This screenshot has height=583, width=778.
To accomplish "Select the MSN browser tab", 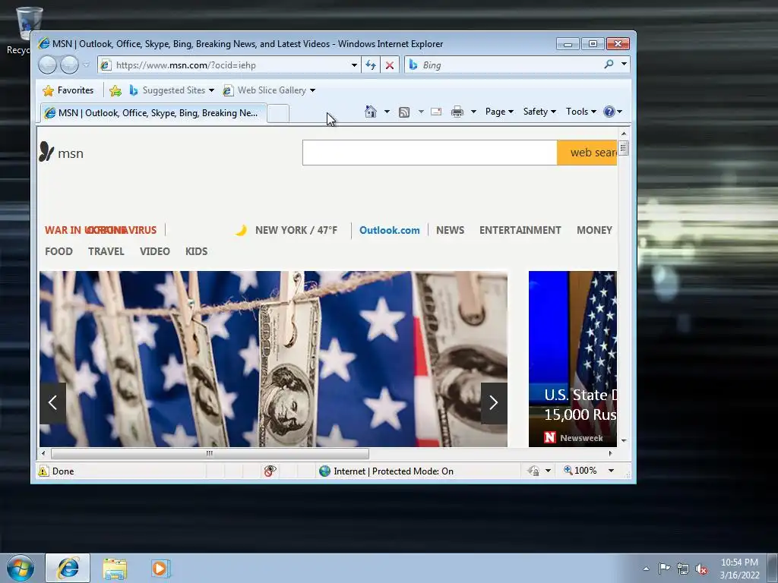I will 153,113.
